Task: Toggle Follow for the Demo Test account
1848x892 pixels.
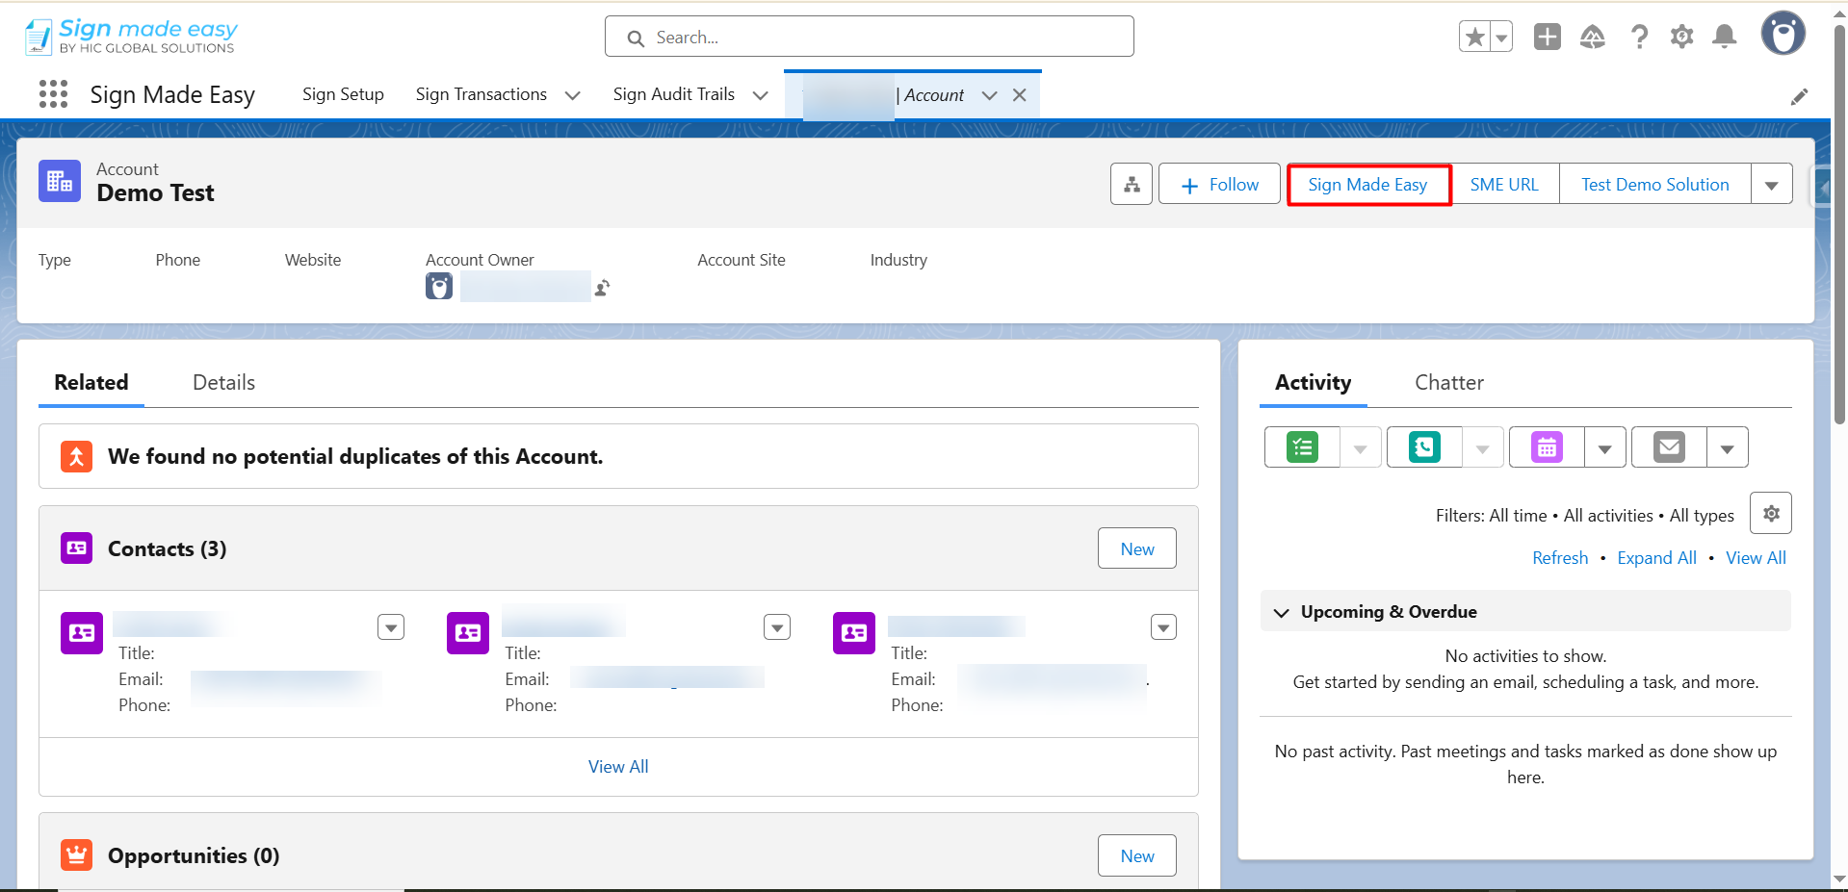Action: [1218, 184]
